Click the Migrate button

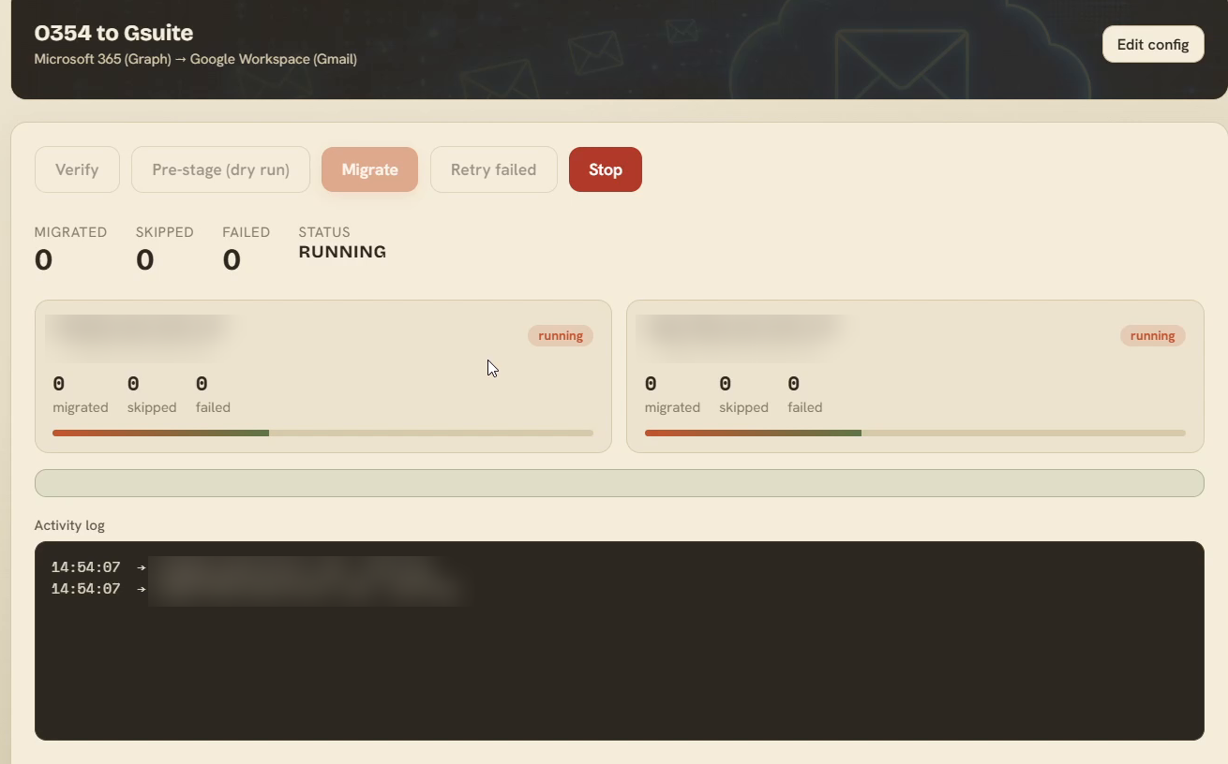click(x=369, y=169)
